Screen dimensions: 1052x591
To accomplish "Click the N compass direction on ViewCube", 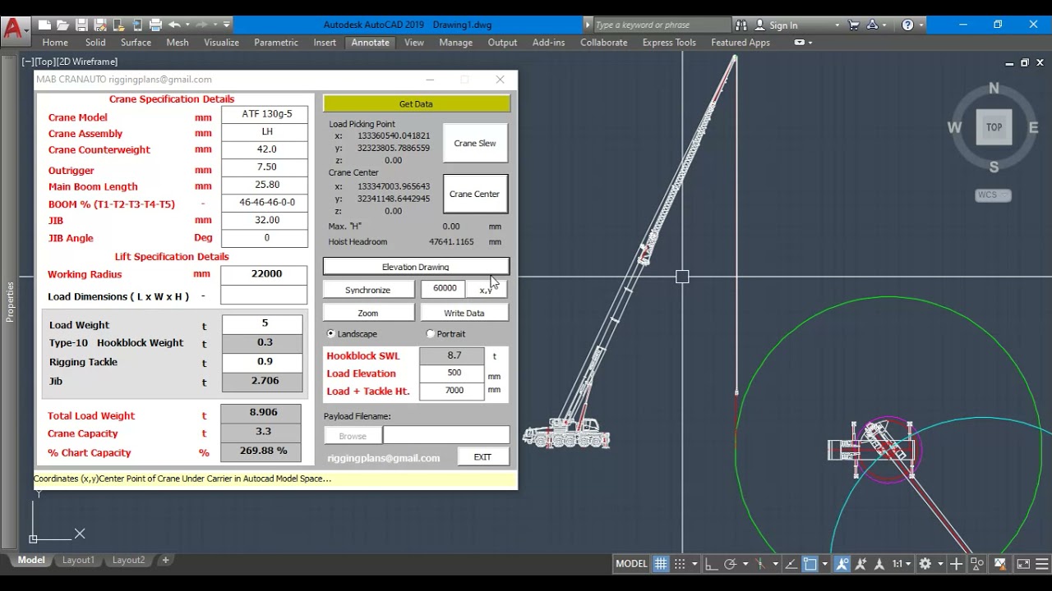I will pyautogui.click(x=994, y=89).
